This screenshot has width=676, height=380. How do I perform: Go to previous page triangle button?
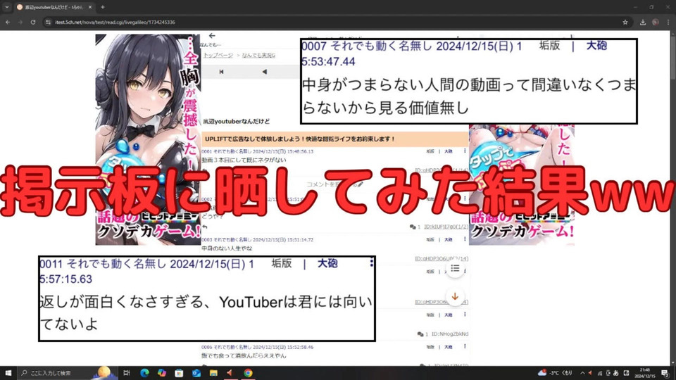coord(264,72)
